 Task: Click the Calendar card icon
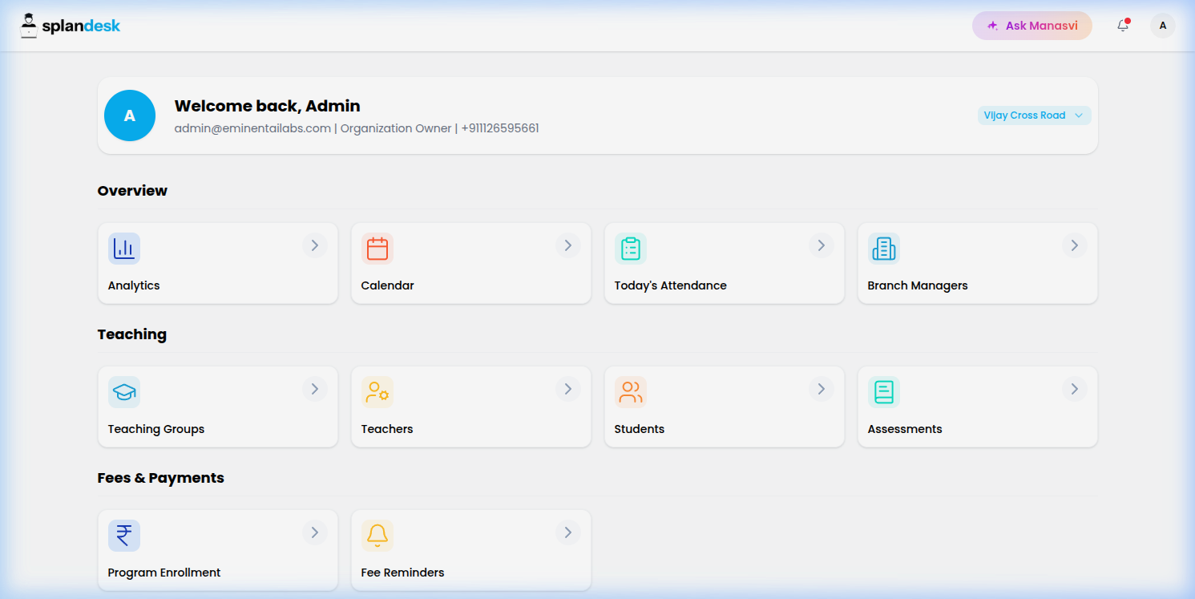pyautogui.click(x=377, y=249)
